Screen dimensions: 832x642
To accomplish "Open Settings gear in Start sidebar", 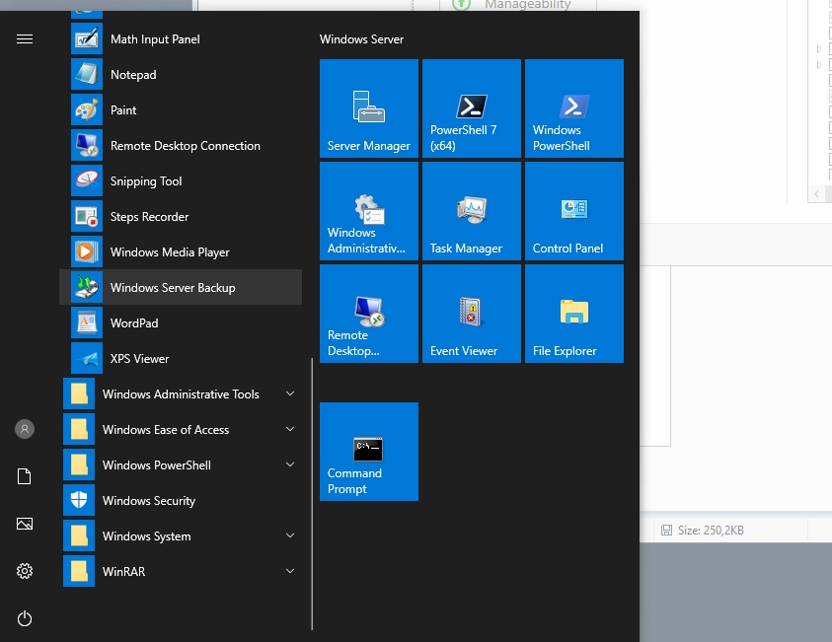I will 25,571.
